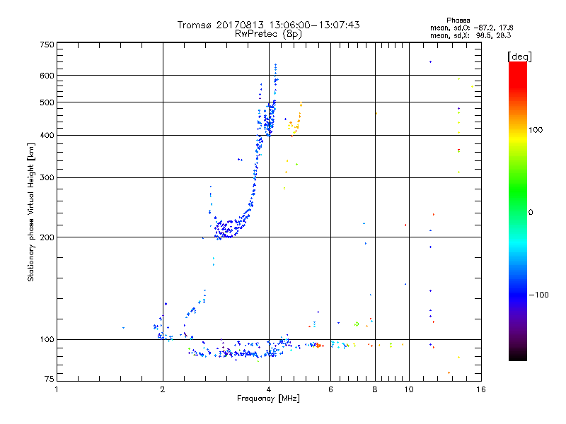Select the 'RwPretec (8p)' subtitle text
566x424 pixels.
tap(268, 34)
